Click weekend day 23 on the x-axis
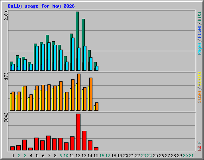204x160 pixels. (143, 156)
